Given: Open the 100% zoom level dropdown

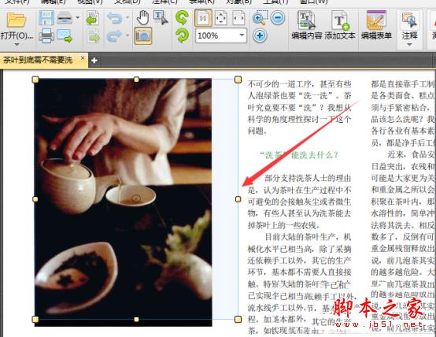Looking at the screenshot, I should point(242,35).
